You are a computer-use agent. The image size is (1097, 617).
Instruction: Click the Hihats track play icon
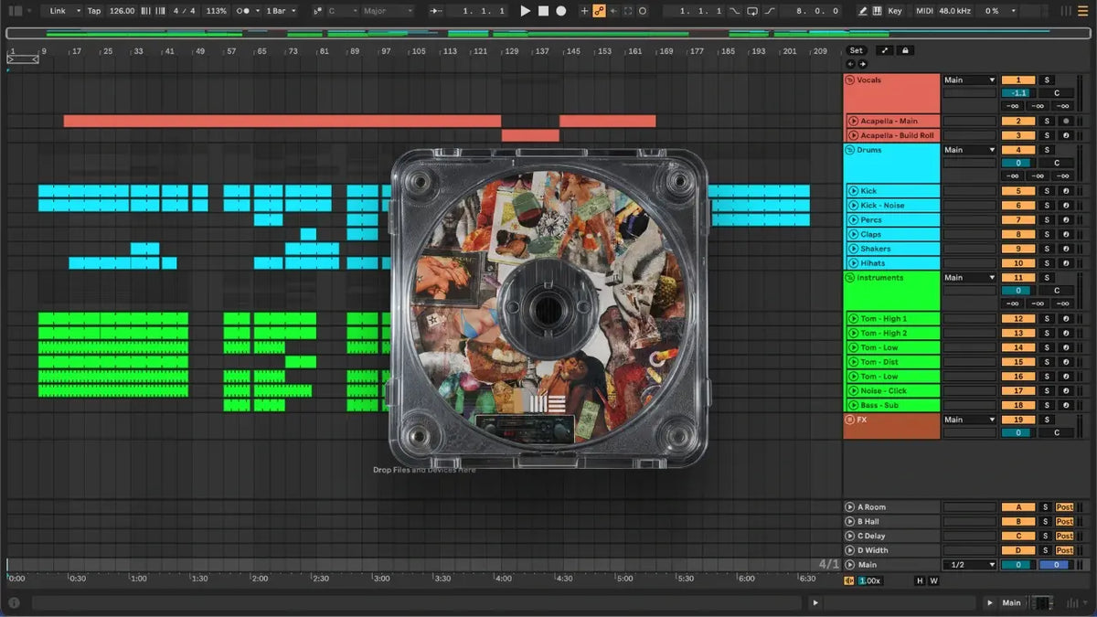[x=853, y=263]
